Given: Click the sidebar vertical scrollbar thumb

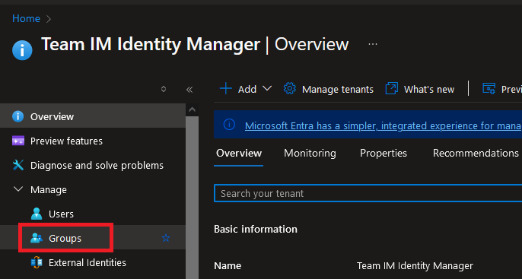Looking at the screenshot, I should pos(192,198).
